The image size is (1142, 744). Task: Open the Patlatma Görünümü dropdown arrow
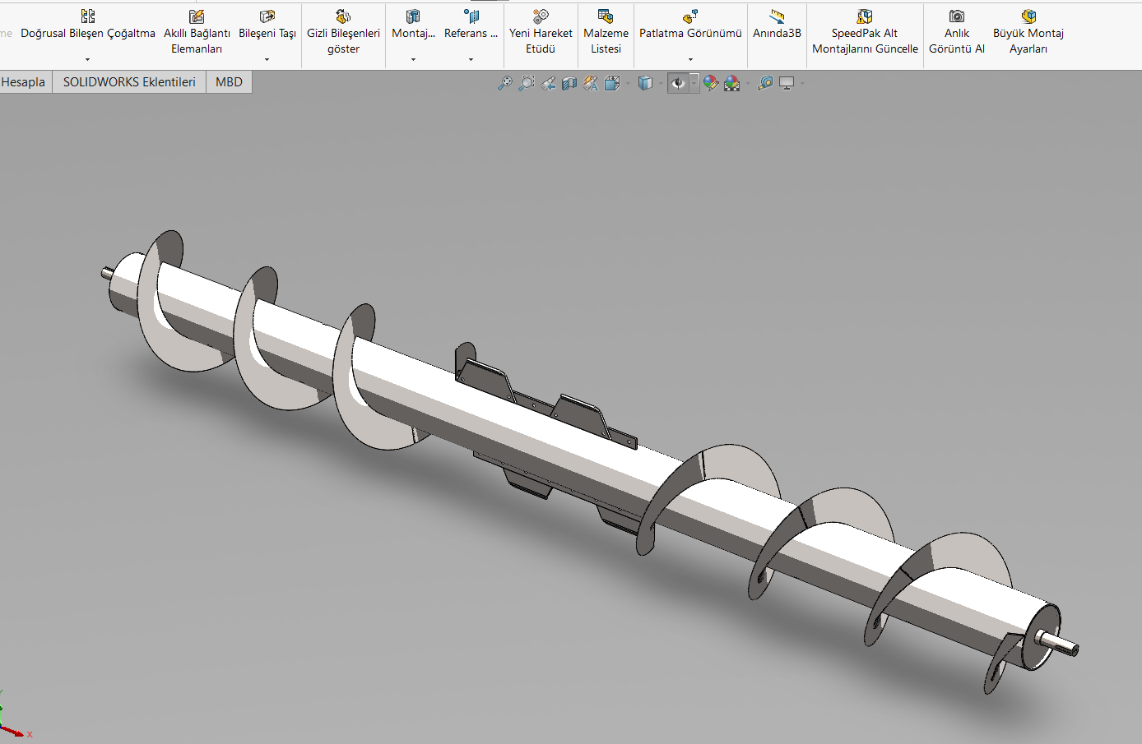pos(690,59)
